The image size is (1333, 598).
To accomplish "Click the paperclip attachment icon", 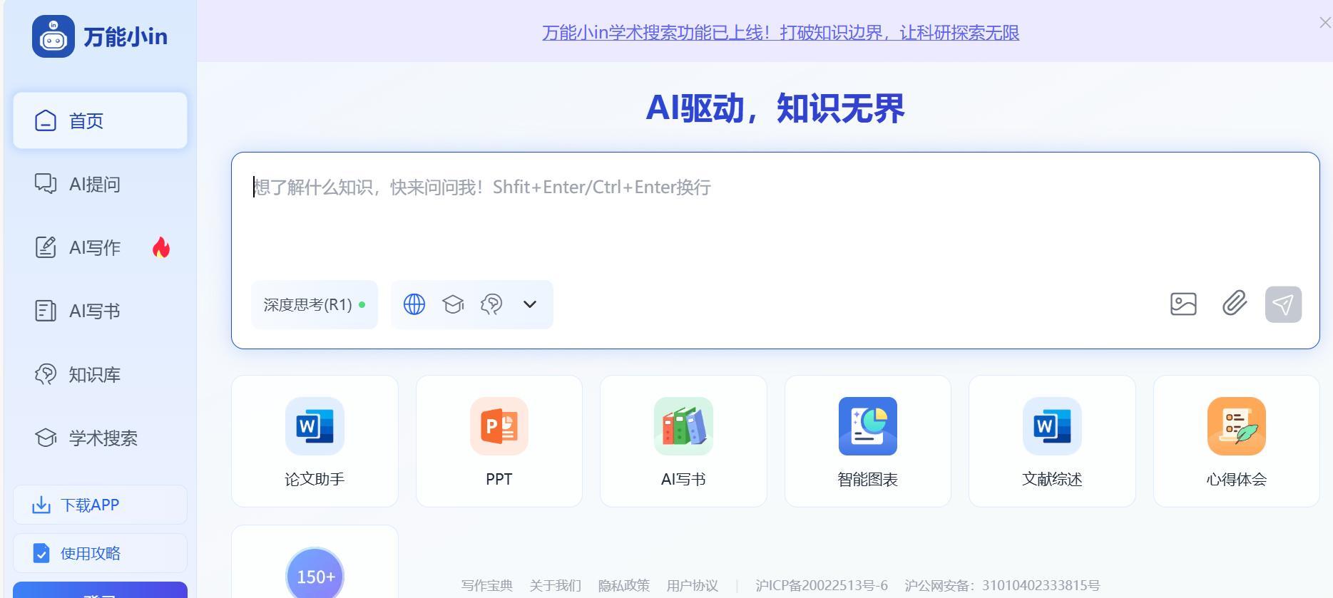I will (x=1235, y=304).
